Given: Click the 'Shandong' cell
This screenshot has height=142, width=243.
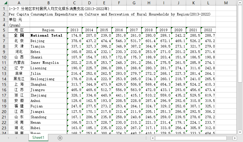Looking at the screenshot, I should click(x=48, y=117).
